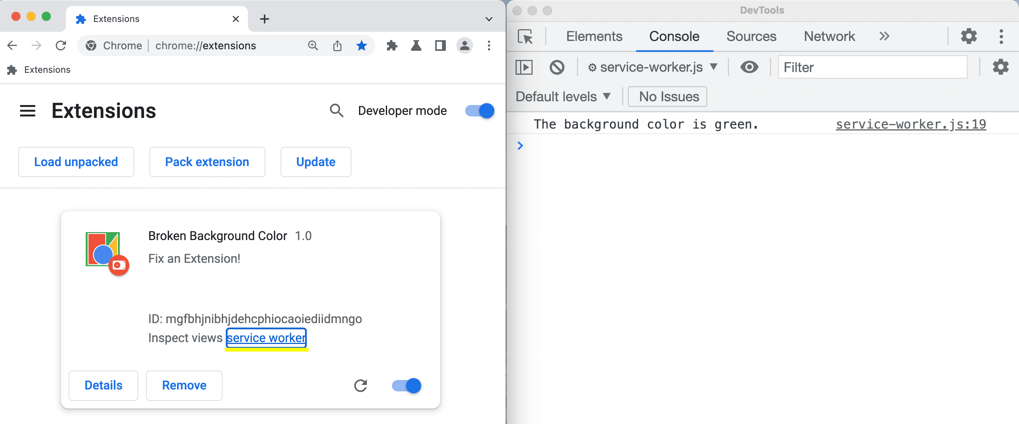The width and height of the screenshot is (1019, 424).
Task: Expand the Default levels dropdown in console
Action: [x=563, y=96]
